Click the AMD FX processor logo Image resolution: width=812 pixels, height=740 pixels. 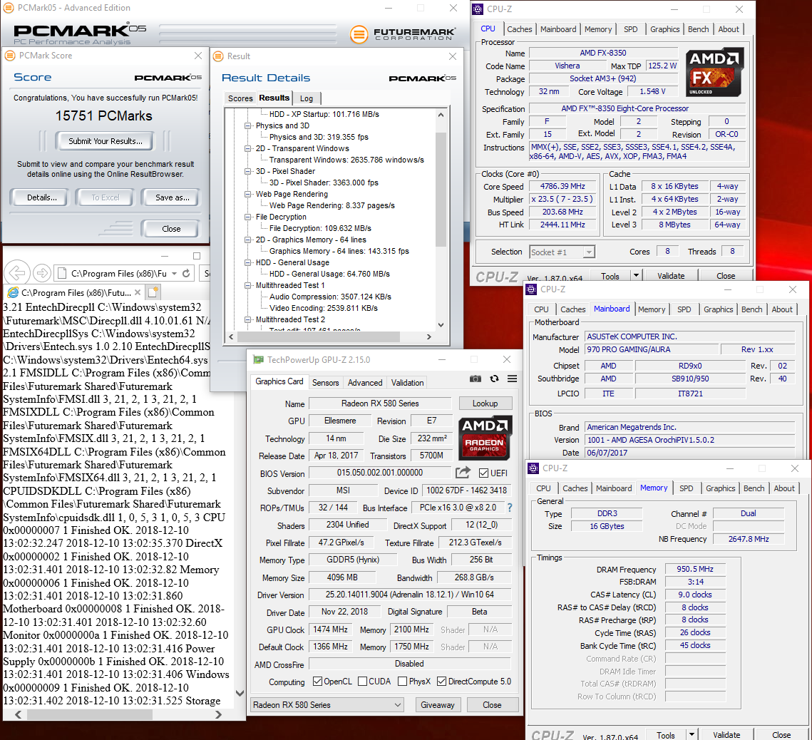pyautogui.click(x=714, y=72)
